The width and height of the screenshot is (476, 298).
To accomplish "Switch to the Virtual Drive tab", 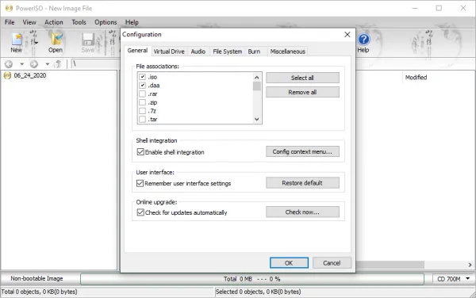I will click(169, 52).
